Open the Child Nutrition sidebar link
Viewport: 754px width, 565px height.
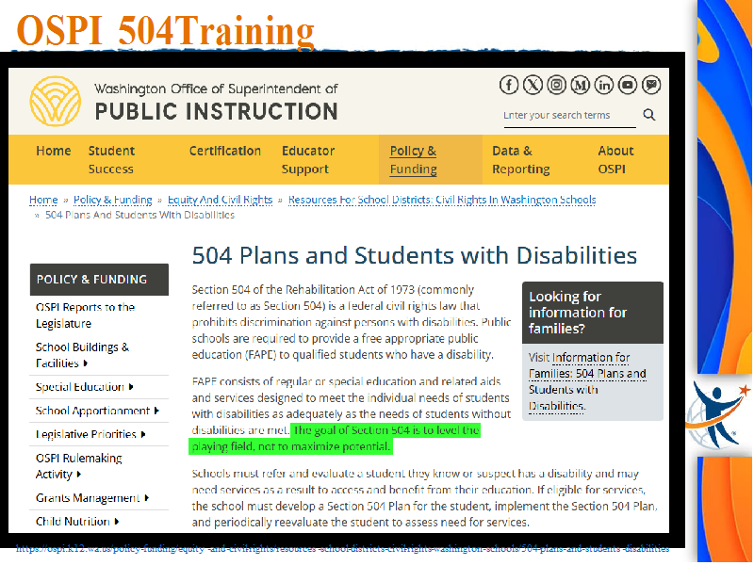[73, 522]
